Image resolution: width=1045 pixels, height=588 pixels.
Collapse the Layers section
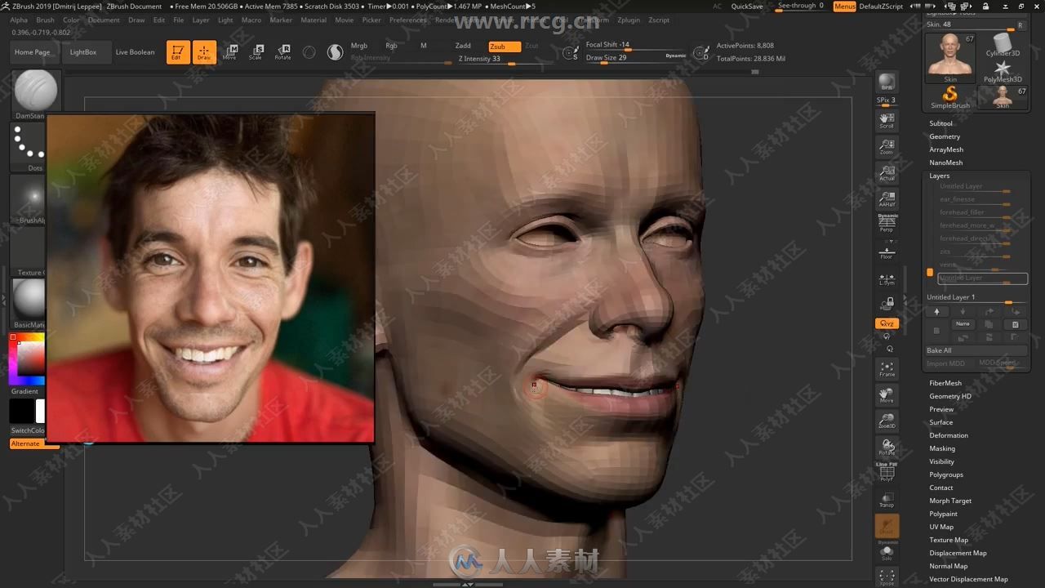[940, 176]
